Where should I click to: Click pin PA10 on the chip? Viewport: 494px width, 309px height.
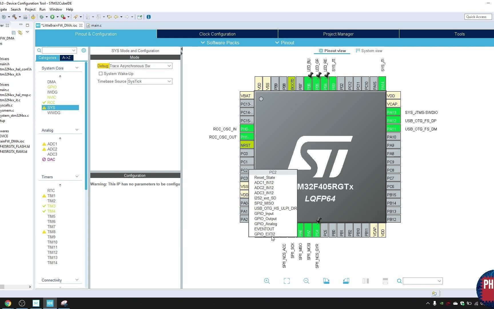tap(393, 137)
